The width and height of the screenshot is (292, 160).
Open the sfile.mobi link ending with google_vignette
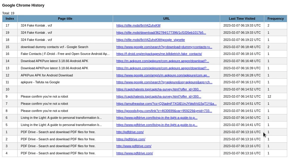pyautogui.click(x=150, y=40)
